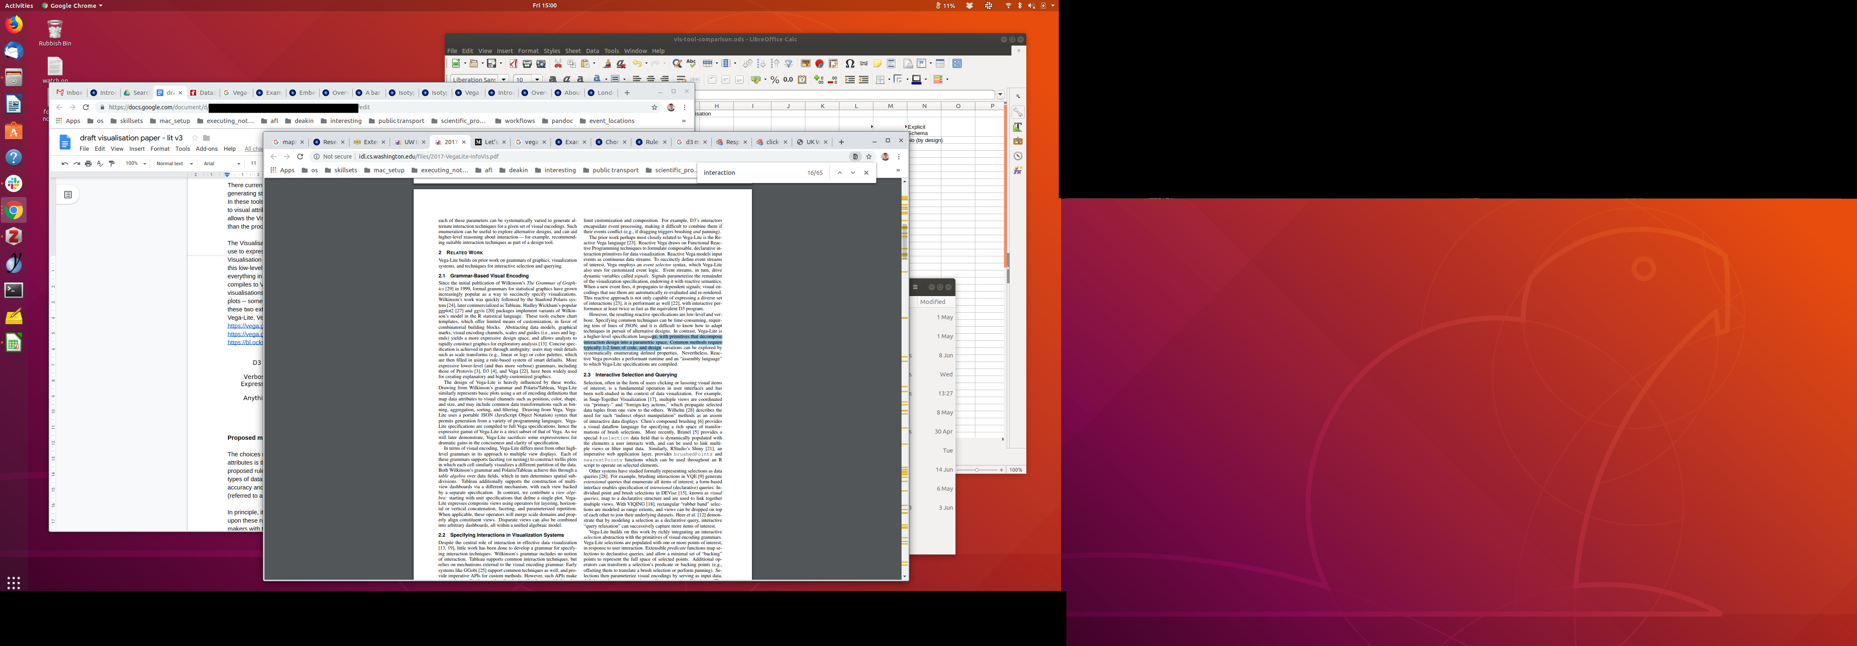Click next match arrow in PDF find bar

(x=853, y=173)
